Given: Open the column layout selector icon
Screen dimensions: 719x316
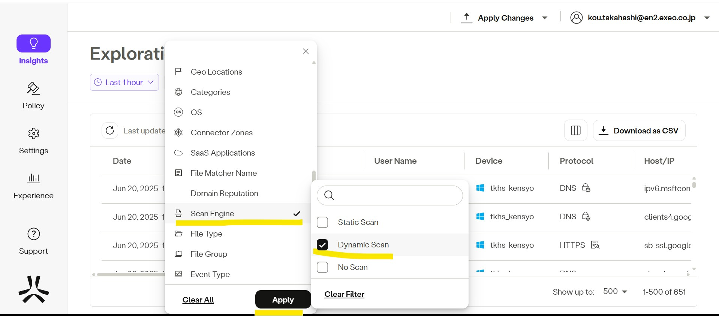Looking at the screenshot, I should (x=575, y=130).
